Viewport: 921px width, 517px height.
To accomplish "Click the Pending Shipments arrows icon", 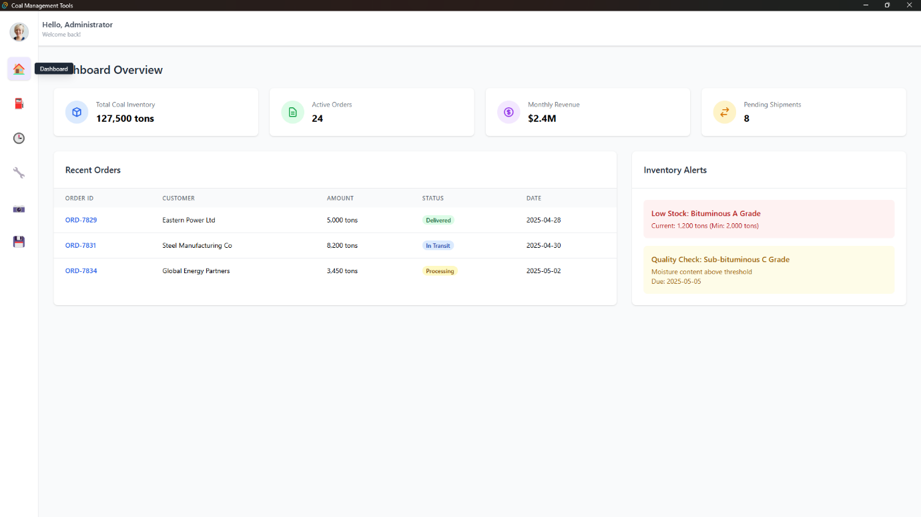I will point(724,112).
